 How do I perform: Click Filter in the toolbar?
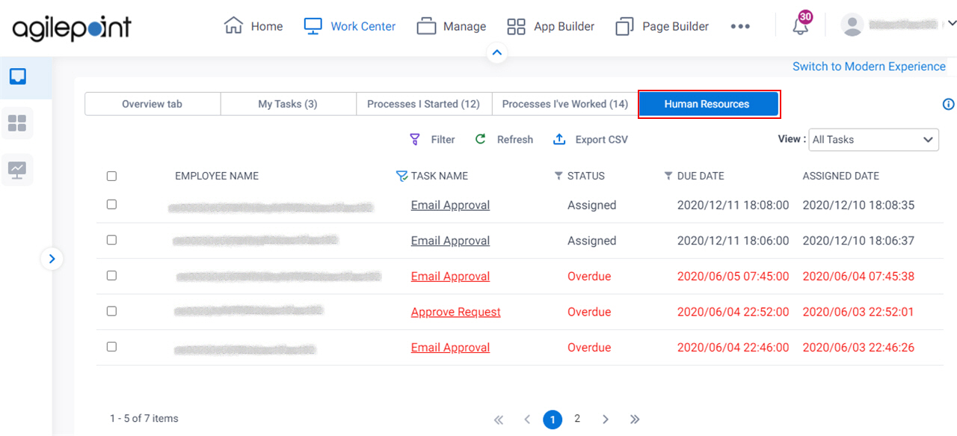click(432, 139)
